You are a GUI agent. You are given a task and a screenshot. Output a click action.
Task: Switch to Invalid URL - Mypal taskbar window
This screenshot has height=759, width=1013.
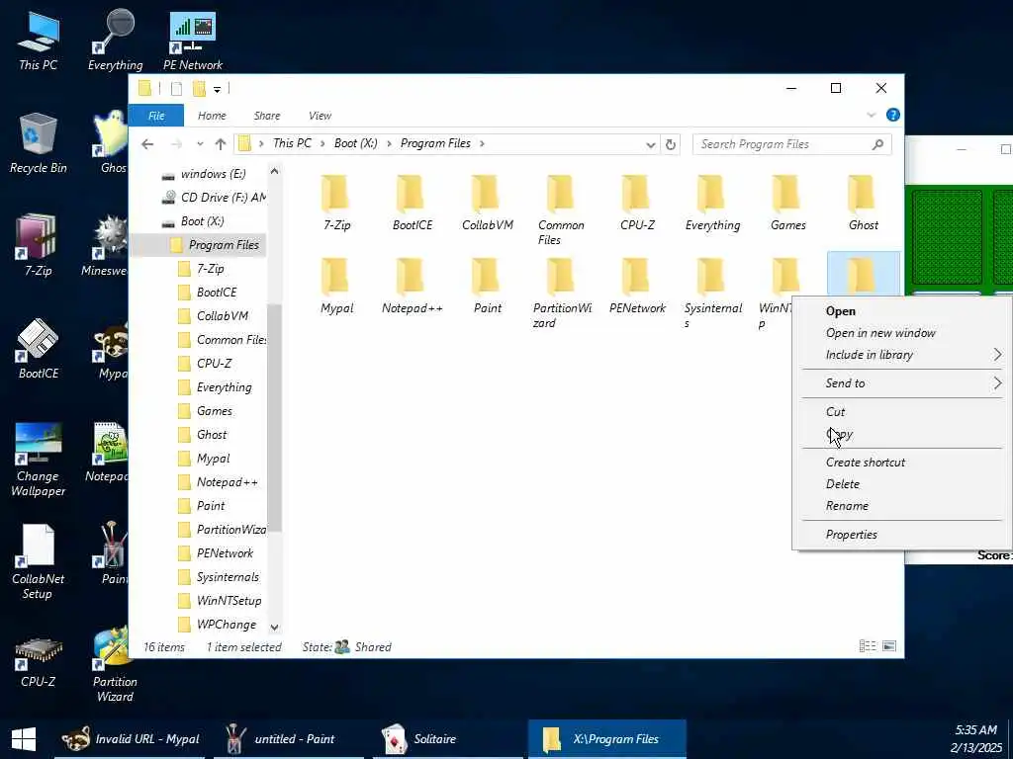130,739
